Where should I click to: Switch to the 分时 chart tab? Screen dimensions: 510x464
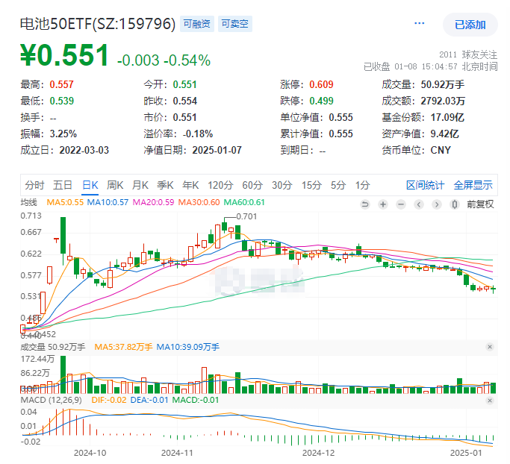point(34,185)
